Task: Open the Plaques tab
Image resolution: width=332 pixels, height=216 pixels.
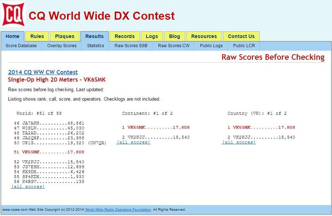Action: [64, 36]
